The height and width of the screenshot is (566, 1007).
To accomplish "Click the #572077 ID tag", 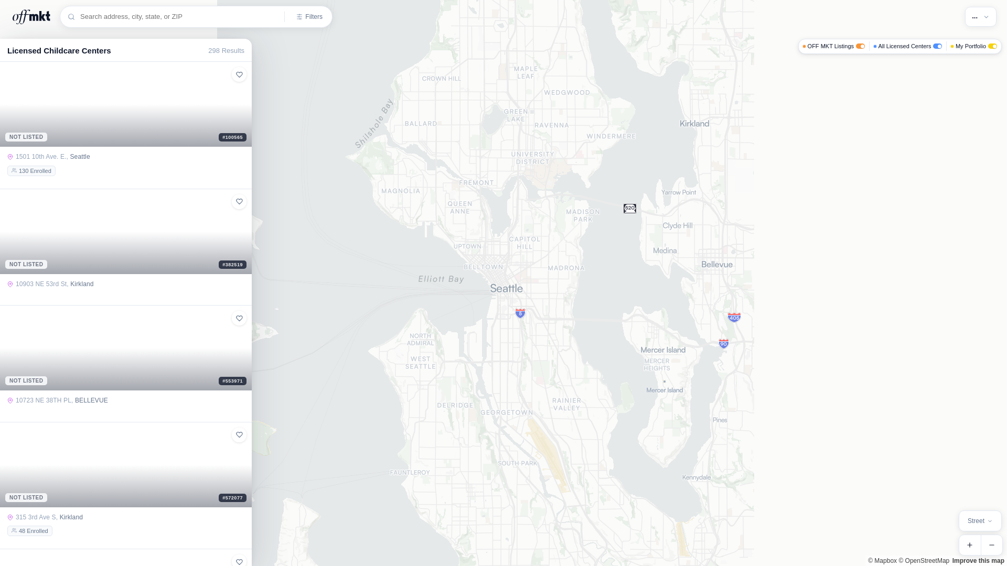I will point(232,498).
